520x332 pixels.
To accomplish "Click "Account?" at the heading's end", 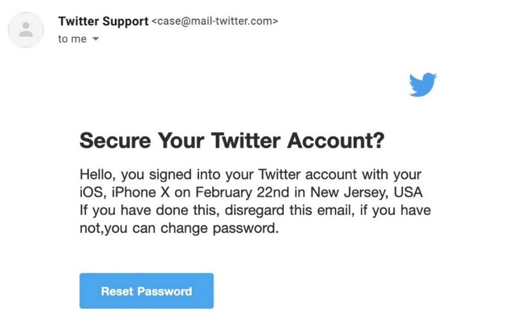I will [335, 140].
